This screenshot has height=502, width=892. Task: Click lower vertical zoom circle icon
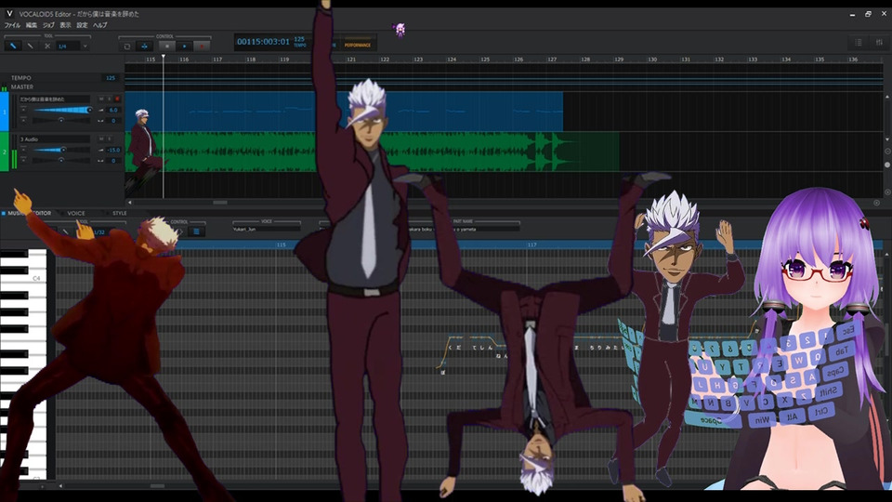[886, 192]
